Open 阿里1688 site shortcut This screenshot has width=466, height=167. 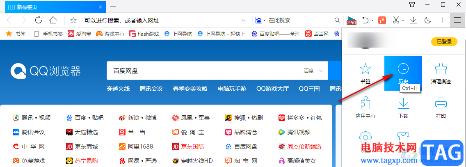click(136, 146)
